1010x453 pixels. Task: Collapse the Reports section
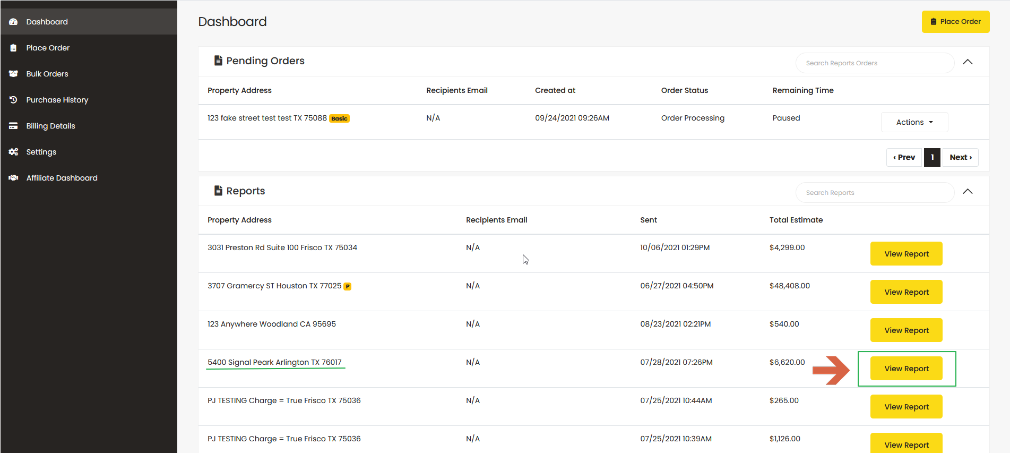pos(968,192)
